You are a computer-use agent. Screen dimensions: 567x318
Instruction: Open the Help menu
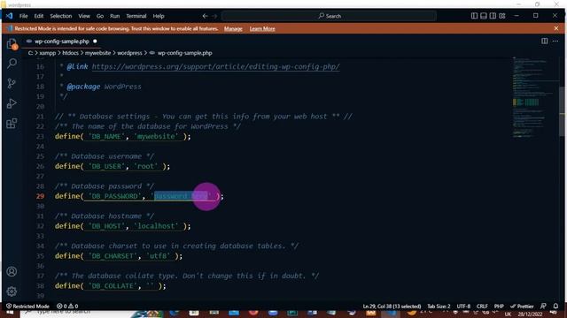click(x=159, y=16)
